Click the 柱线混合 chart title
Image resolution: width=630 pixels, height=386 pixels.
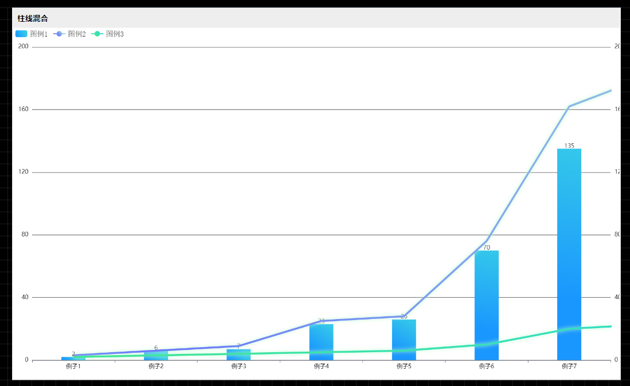tap(33, 18)
